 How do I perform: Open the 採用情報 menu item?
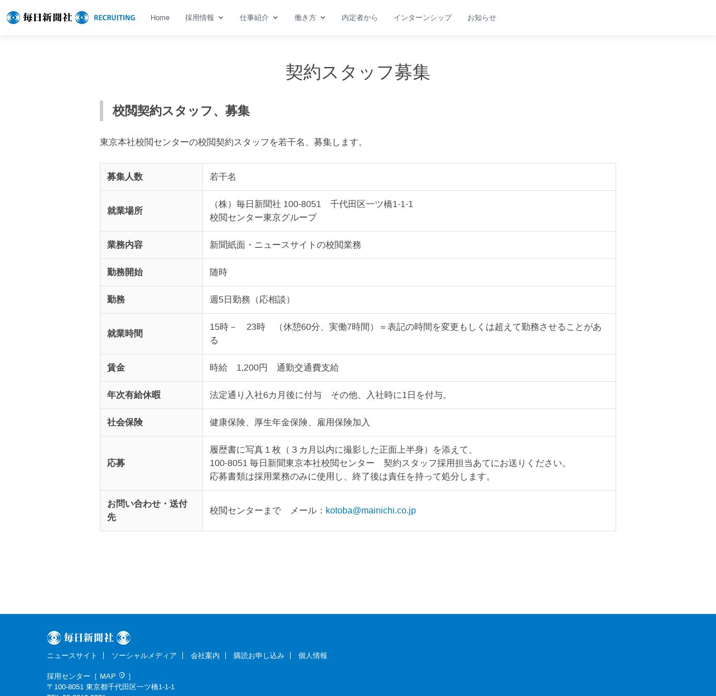click(200, 18)
